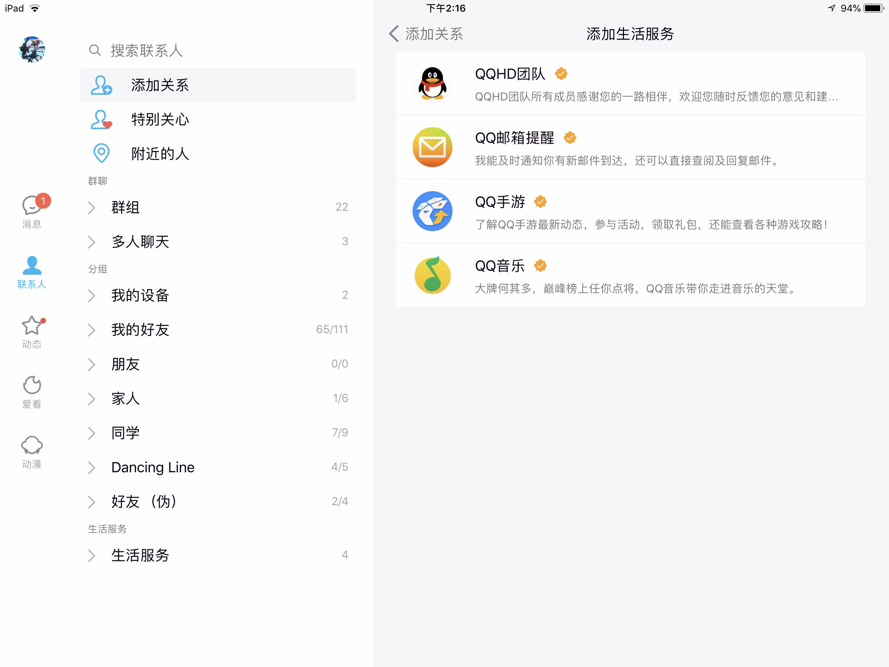Click the 生活服务 row label with count

point(218,555)
